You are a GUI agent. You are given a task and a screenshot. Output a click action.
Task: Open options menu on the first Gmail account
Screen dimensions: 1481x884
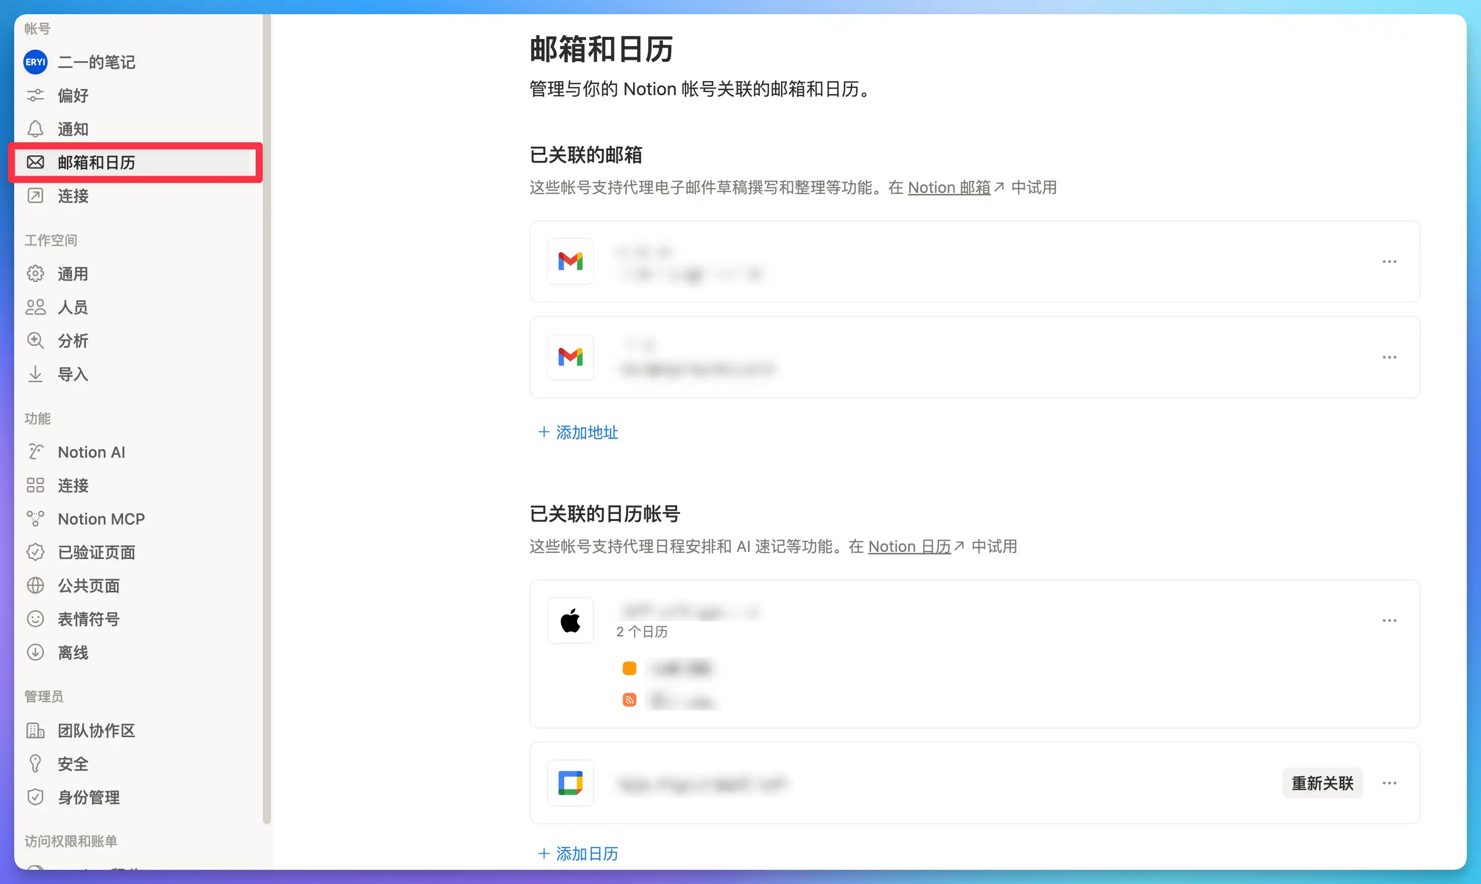[x=1389, y=262]
